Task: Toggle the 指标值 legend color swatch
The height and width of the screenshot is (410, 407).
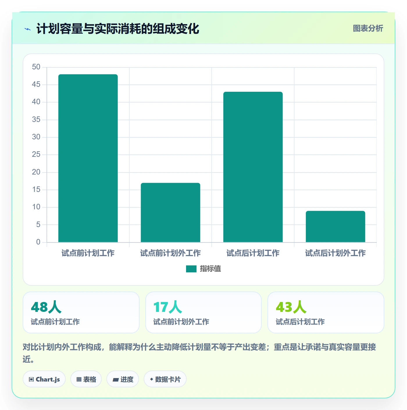Action: (191, 269)
